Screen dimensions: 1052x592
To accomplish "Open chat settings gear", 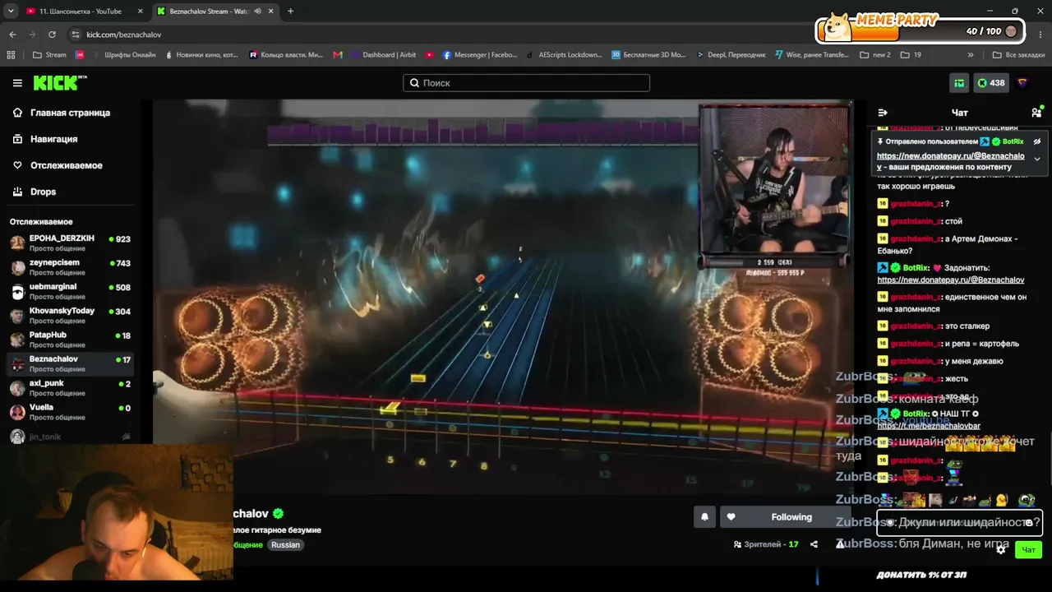I will tap(1000, 549).
